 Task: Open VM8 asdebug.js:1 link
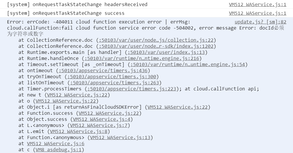click(59, 150)
